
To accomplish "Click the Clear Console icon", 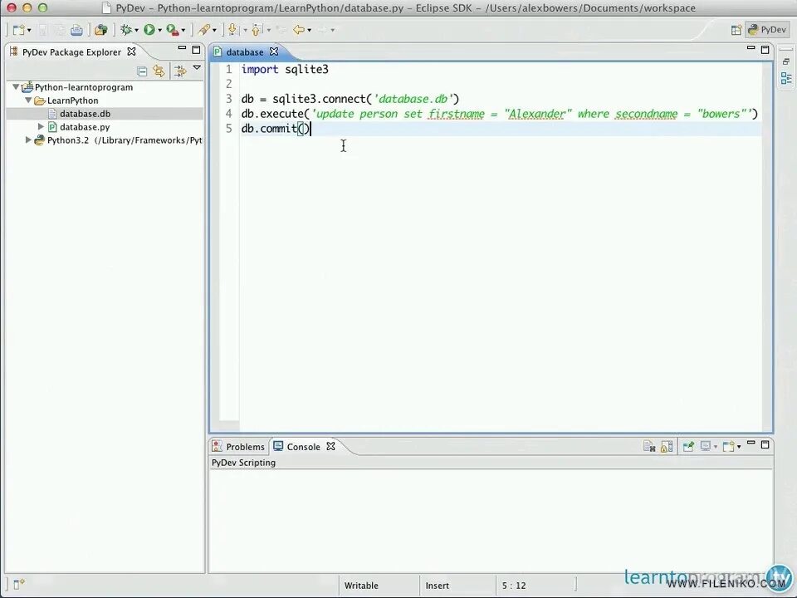I will click(x=649, y=447).
